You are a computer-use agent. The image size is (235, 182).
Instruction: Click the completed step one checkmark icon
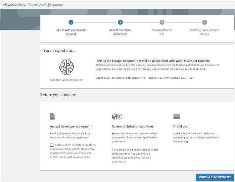[x=71, y=22]
